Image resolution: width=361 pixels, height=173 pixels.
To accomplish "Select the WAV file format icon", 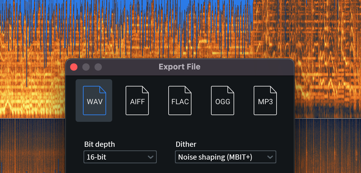I will 94,101.
